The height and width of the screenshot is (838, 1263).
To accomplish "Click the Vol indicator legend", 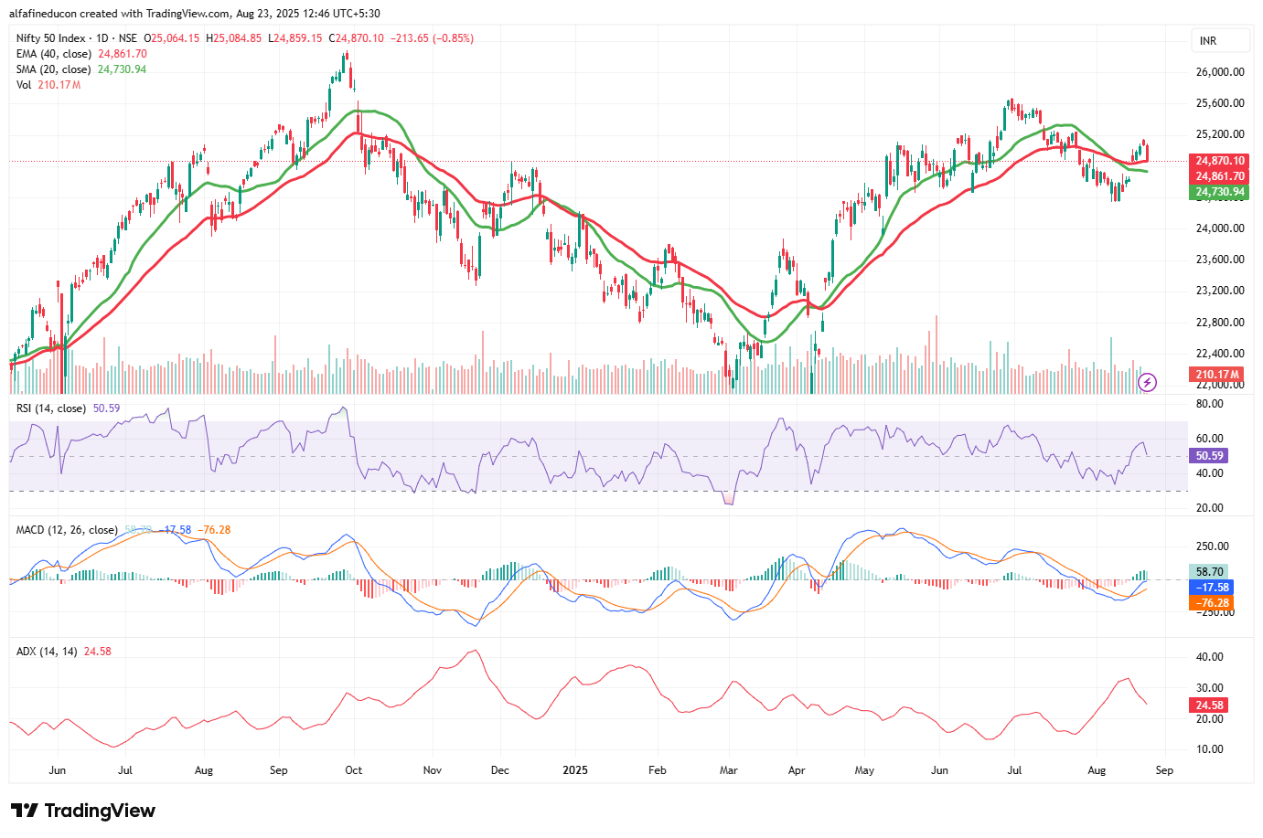I will click(24, 85).
